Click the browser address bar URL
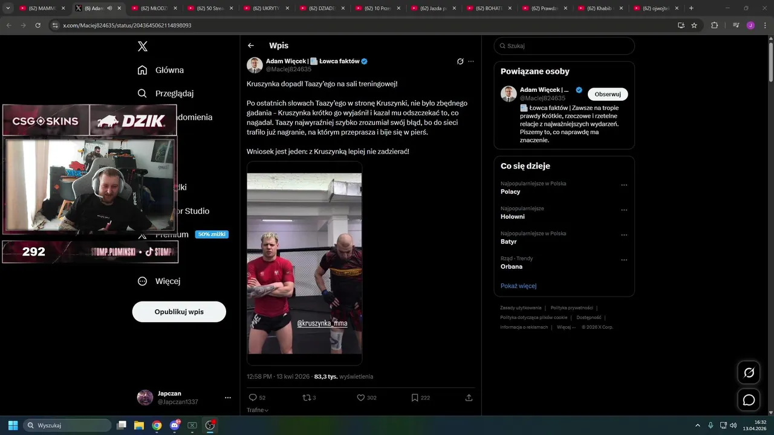The height and width of the screenshot is (435, 774). point(127,25)
